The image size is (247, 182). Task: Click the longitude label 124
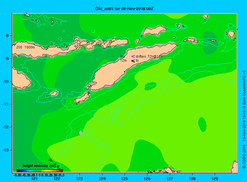point(102,179)
